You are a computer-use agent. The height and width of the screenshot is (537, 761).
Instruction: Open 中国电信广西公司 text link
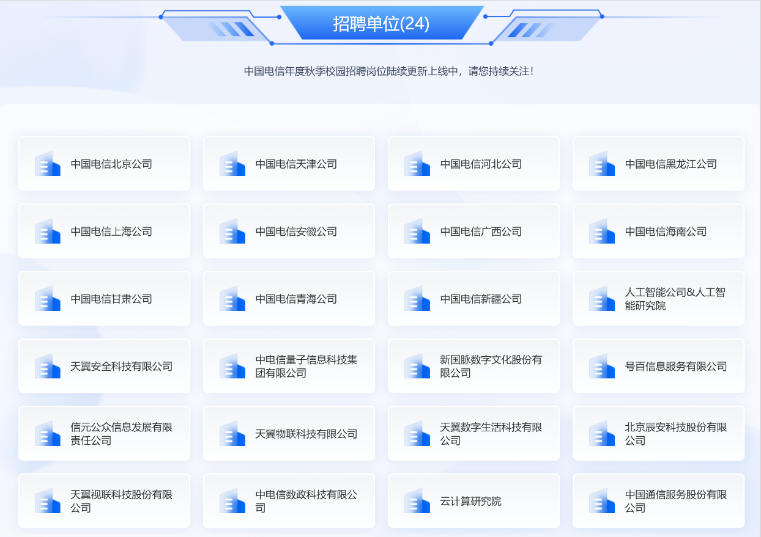pyautogui.click(x=481, y=232)
